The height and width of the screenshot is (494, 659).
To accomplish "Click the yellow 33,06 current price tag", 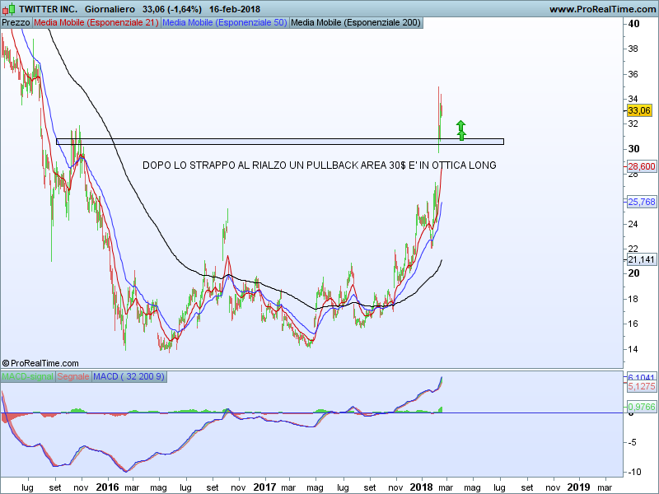I will (639, 110).
